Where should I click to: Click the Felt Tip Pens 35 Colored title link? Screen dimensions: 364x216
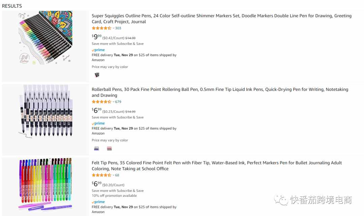pos(217,166)
